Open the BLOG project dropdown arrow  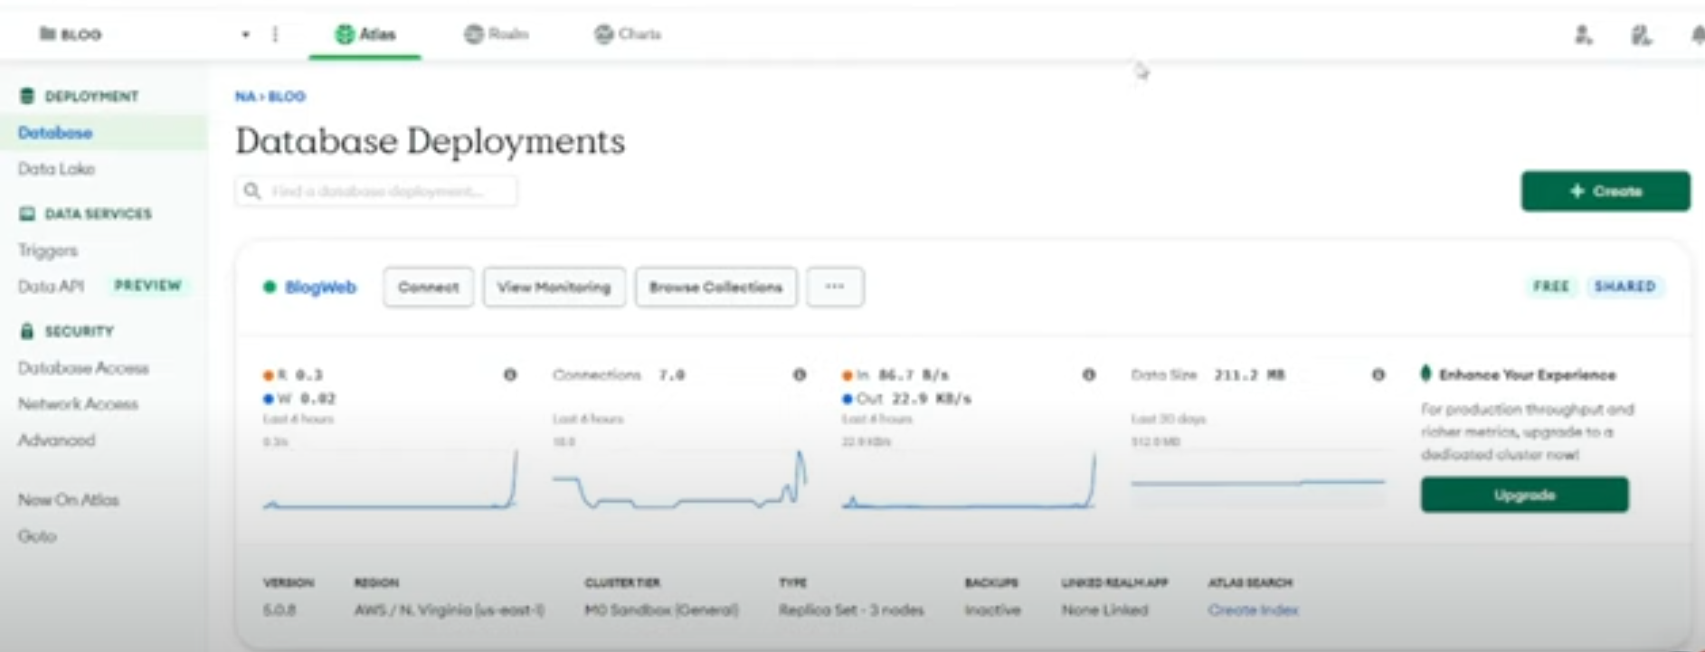[x=245, y=35]
